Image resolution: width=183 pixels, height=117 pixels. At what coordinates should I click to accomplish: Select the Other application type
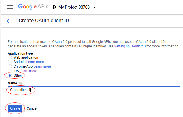(x=10, y=76)
